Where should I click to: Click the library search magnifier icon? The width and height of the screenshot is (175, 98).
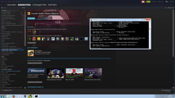2,8
